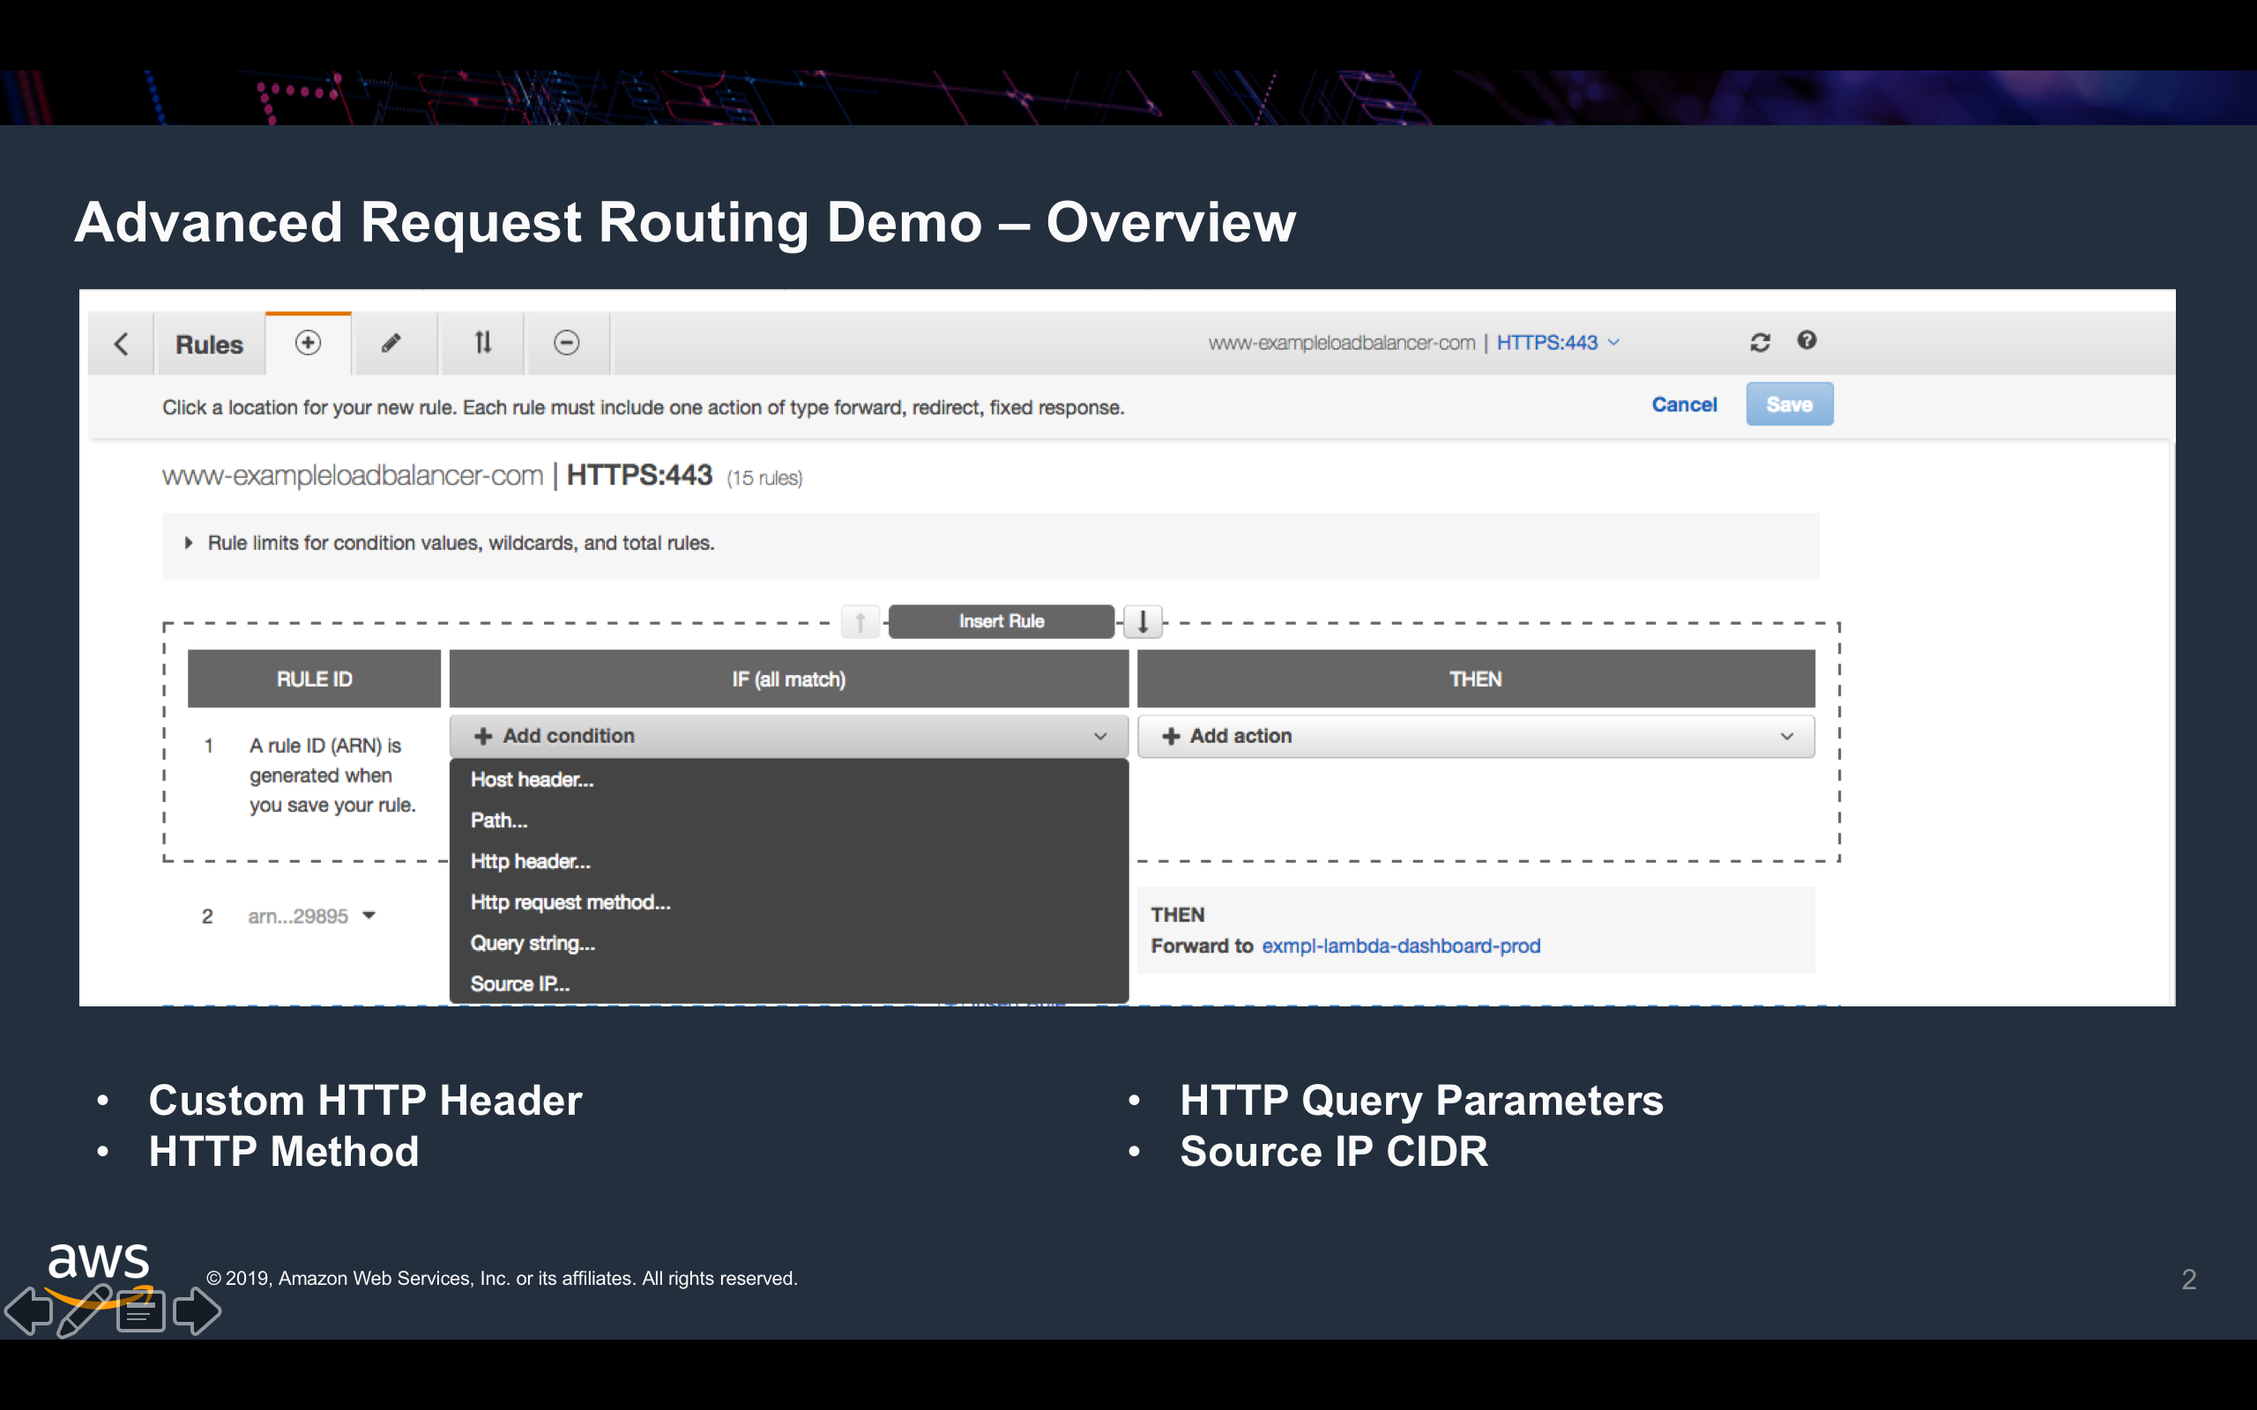Go to previous slide with arrow icon
2257x1410 pixels.
pyautogui.click(x=28, y=1310)
